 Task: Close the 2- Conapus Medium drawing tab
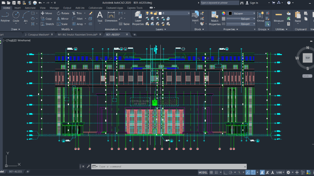coord(52,34)
